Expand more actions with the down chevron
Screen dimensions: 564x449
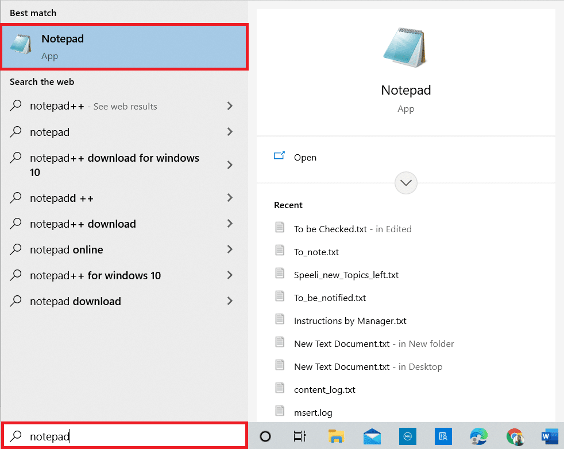[405, 183]
